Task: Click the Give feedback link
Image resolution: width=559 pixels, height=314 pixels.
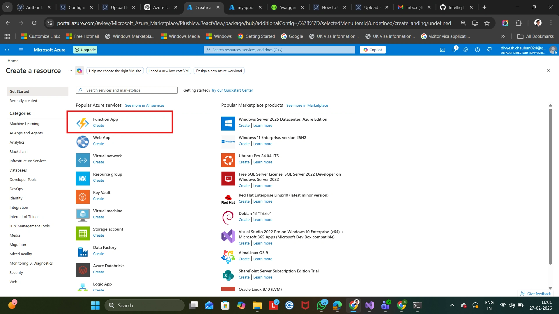Action: 536,294
